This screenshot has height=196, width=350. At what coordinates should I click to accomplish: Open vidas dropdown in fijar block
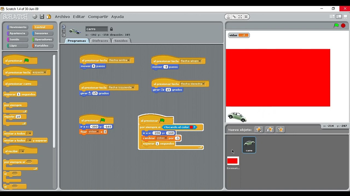point(94,132)
